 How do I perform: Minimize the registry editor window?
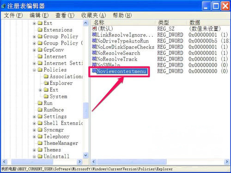[x=206, y=6]
